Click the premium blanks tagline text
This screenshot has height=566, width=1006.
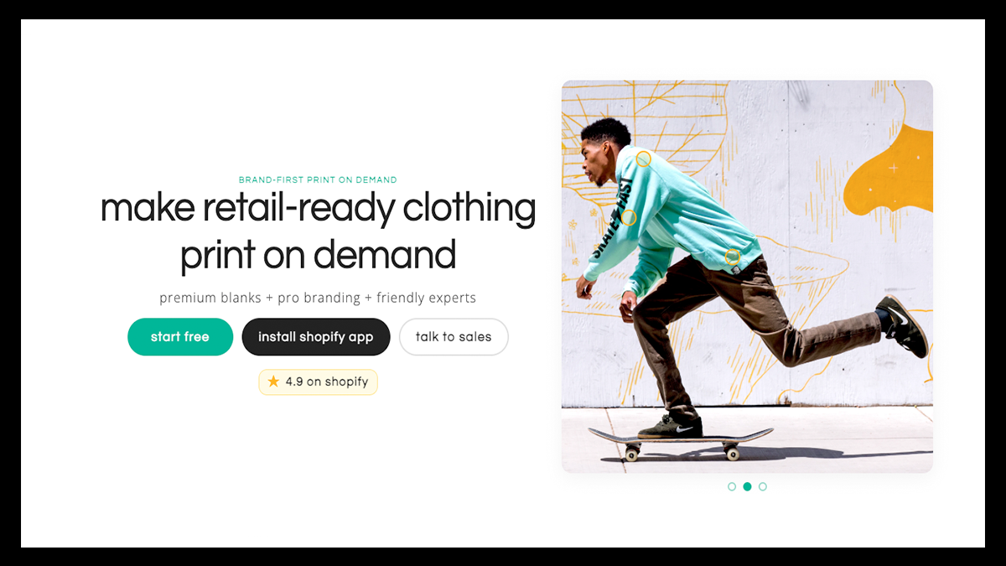[x=318, y=298]
